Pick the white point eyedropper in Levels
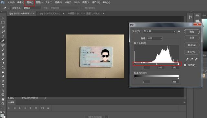Image resolution: width=207 pixels, height=118 pixels. (196, 59)
